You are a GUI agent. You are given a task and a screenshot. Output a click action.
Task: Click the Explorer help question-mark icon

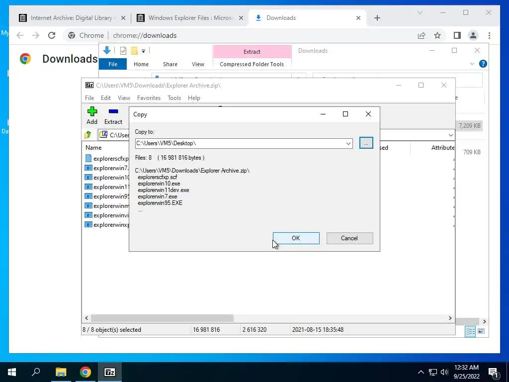pos(483,64)
